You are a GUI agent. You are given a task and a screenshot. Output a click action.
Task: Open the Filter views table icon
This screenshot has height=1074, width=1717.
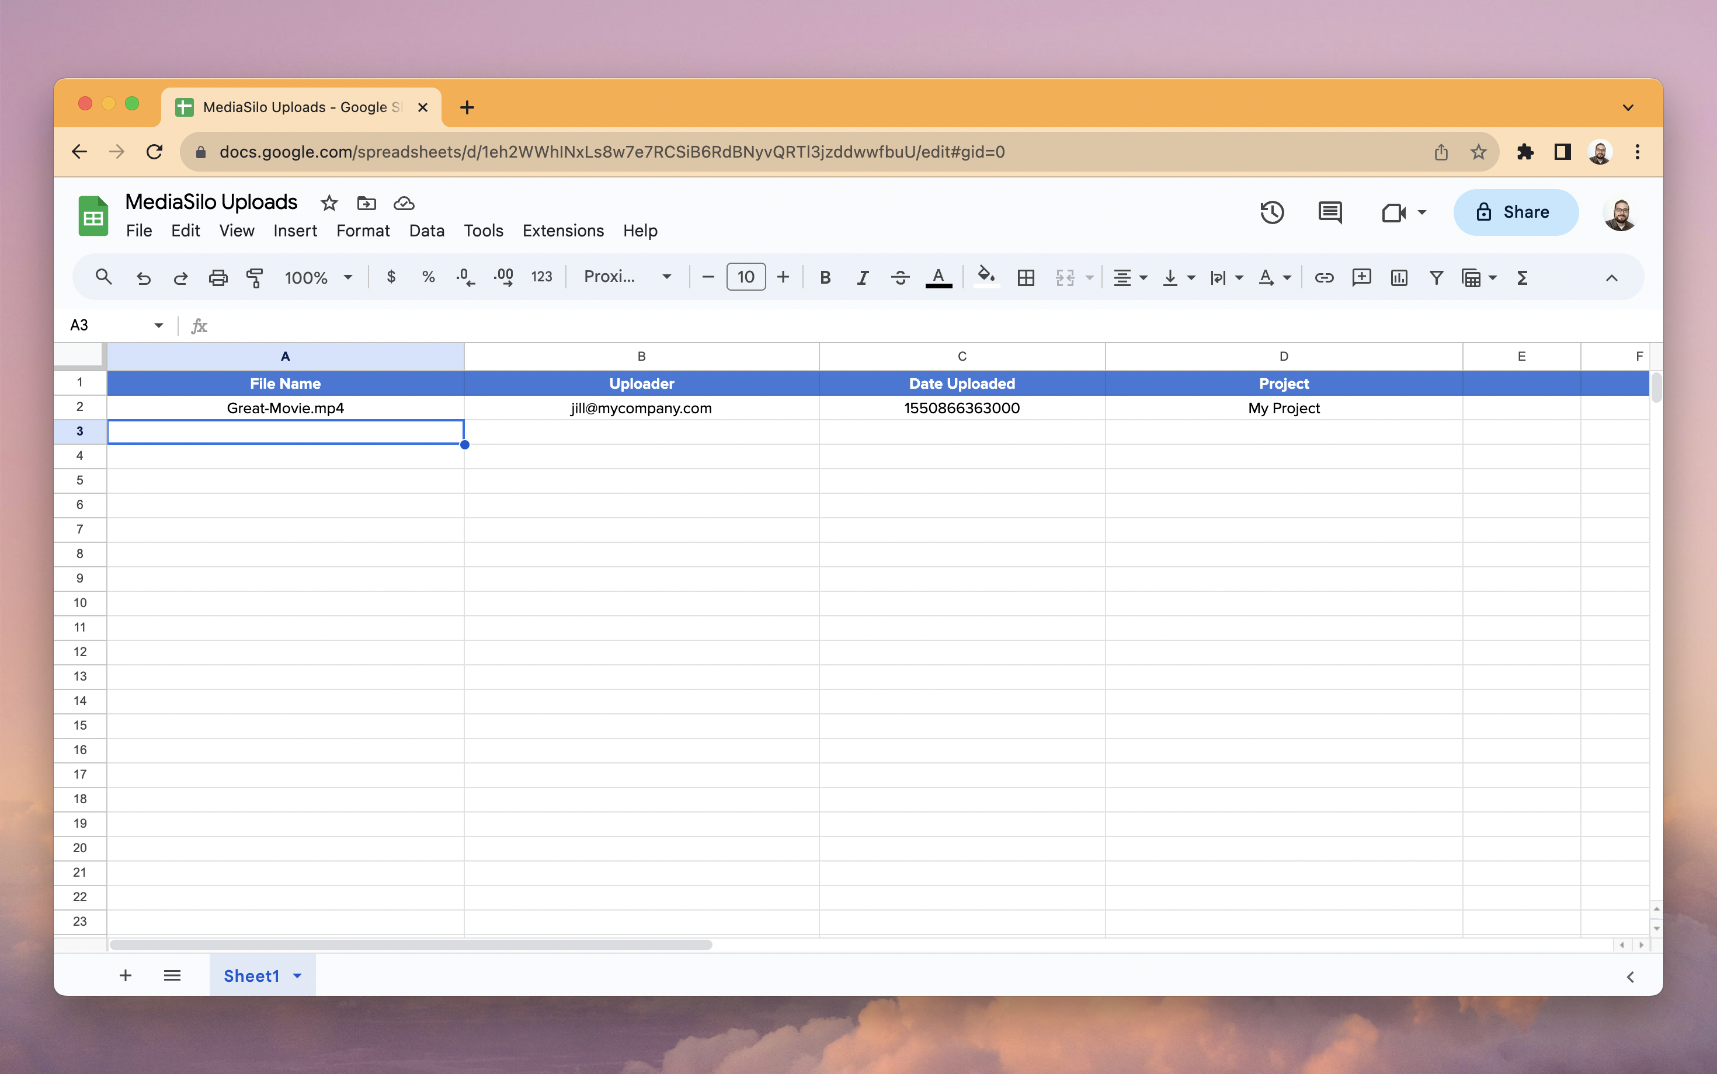click(1471, 278)
